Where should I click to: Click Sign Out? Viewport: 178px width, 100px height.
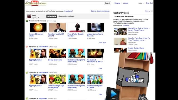(x=149, y=3)
